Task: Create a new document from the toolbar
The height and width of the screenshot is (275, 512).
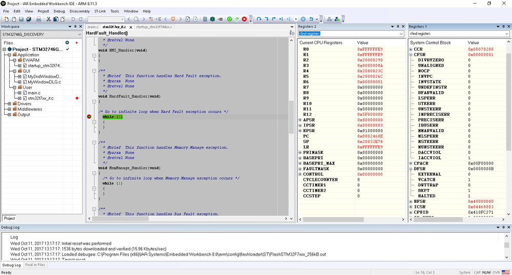Action: pyautogui.click(x=6, y=19)
